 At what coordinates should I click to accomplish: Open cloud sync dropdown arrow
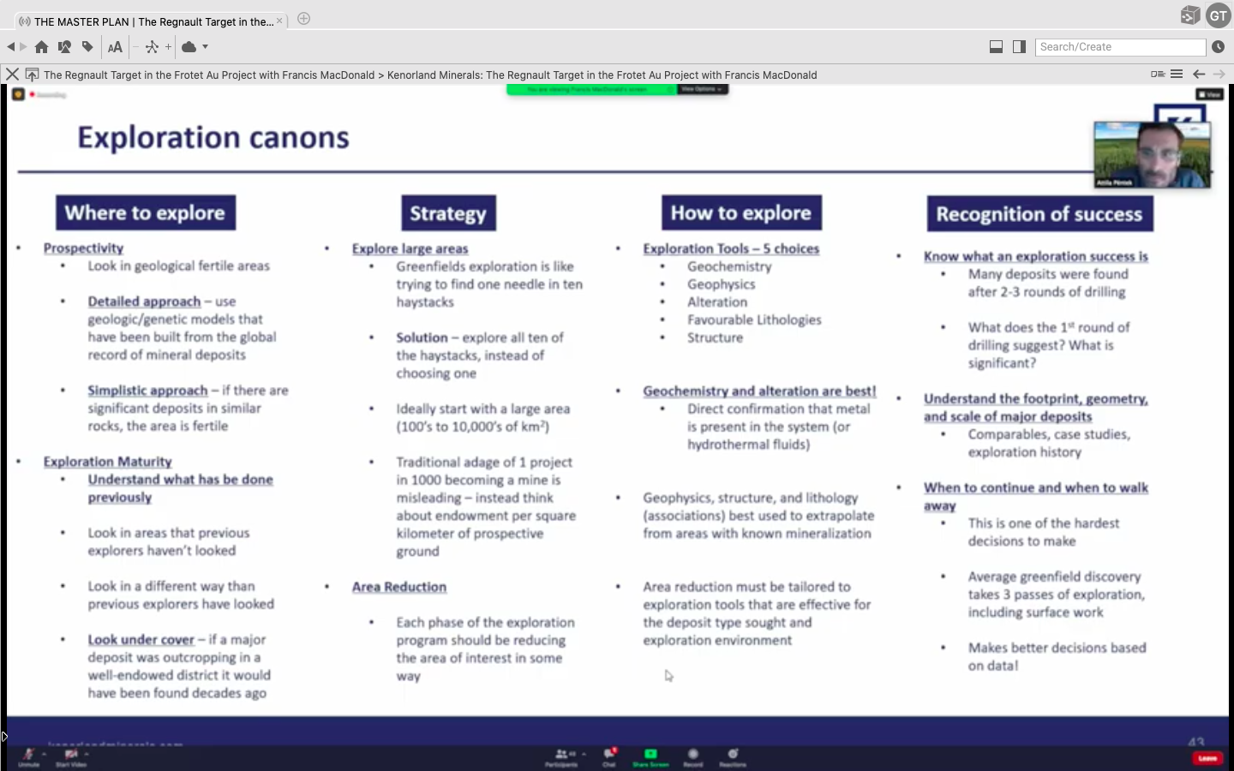(x=205, y=47)
